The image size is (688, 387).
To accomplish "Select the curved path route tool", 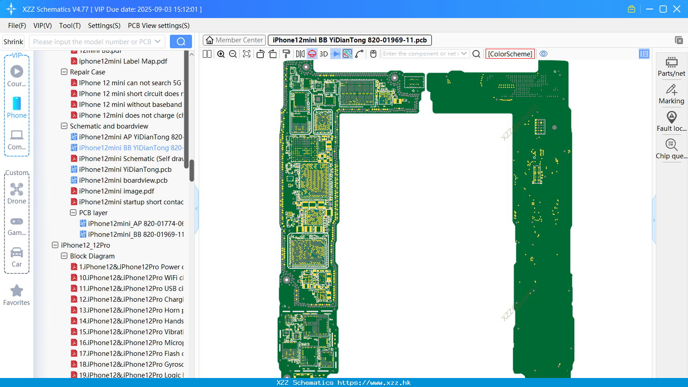I will click(360, 54).
